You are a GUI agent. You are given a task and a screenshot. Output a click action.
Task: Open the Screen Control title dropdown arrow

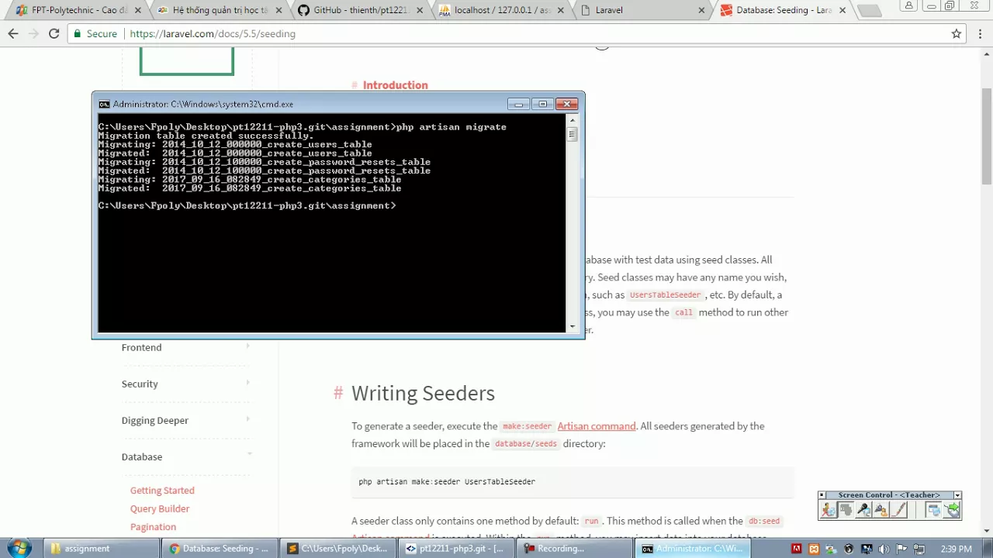(x=957, y=495)
